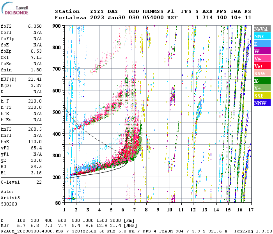Click the h`F2 value 210.0
The width and height of the screenshot is (273, 234).
coord(35,107)
